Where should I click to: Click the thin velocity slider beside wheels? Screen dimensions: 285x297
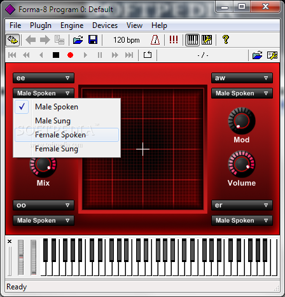click(10, 261)
